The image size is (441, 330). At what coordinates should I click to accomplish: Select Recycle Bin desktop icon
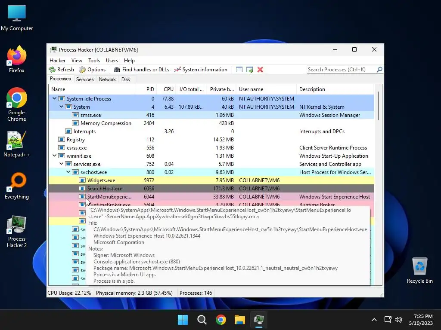(419, 270)
